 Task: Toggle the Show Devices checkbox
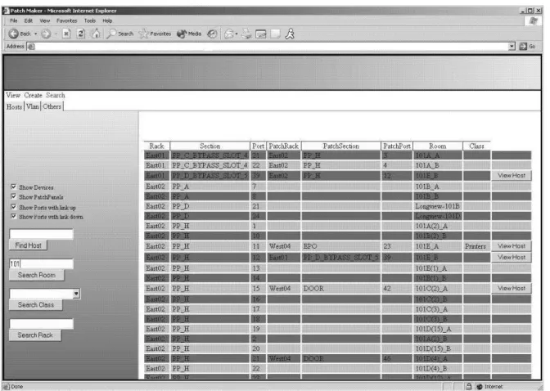(14, 187)
